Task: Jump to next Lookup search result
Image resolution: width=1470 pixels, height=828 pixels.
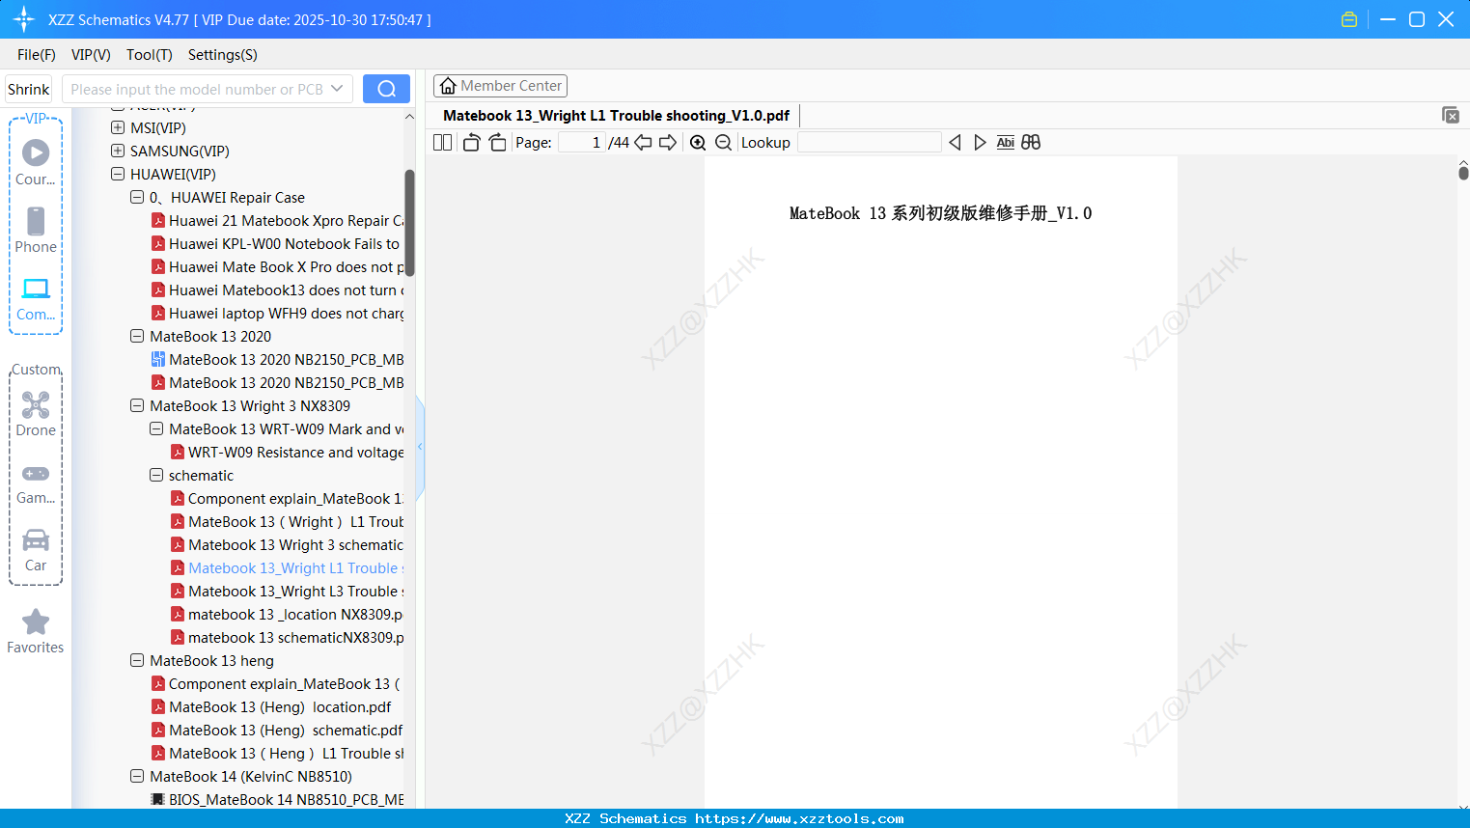Action: [980, 143]
